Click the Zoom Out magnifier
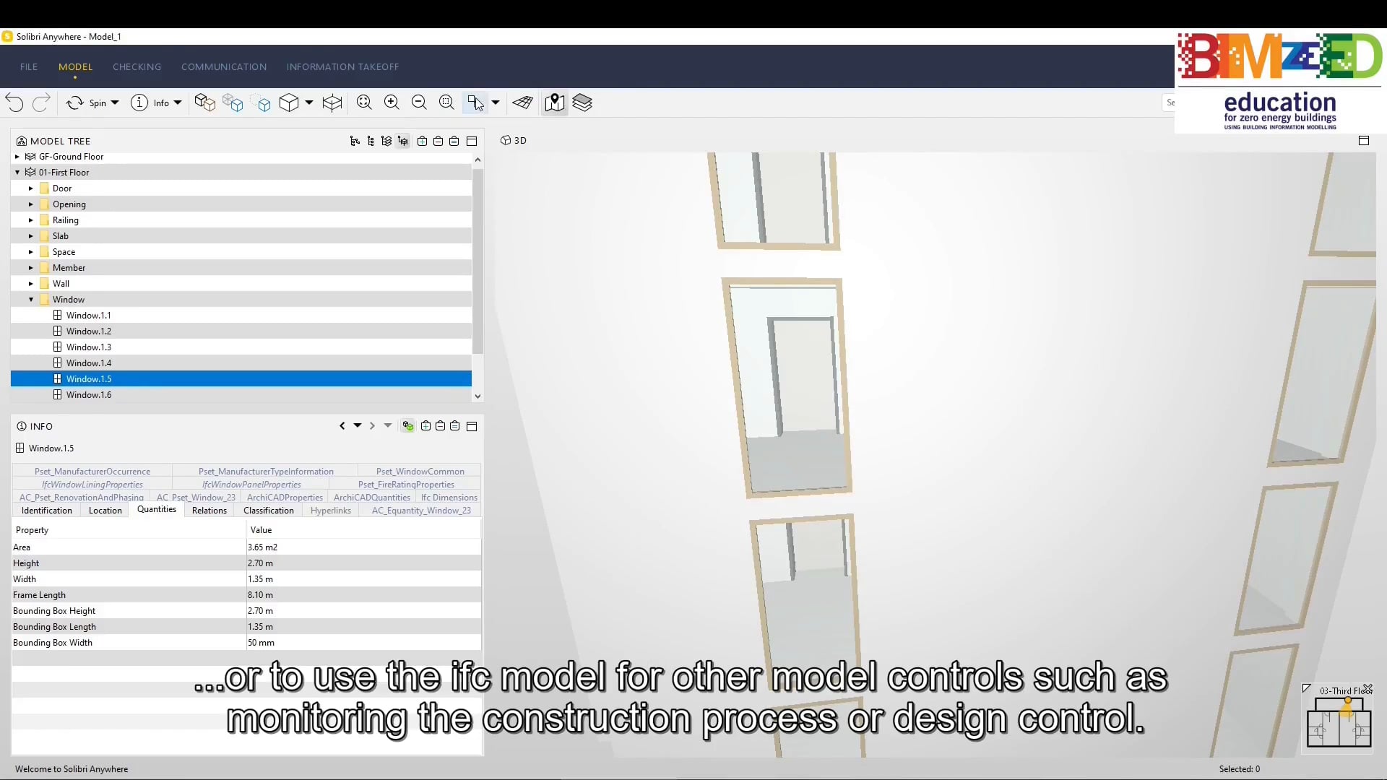Image resolution: width=1387 pixels, height=780 pixels. (419, 103)
